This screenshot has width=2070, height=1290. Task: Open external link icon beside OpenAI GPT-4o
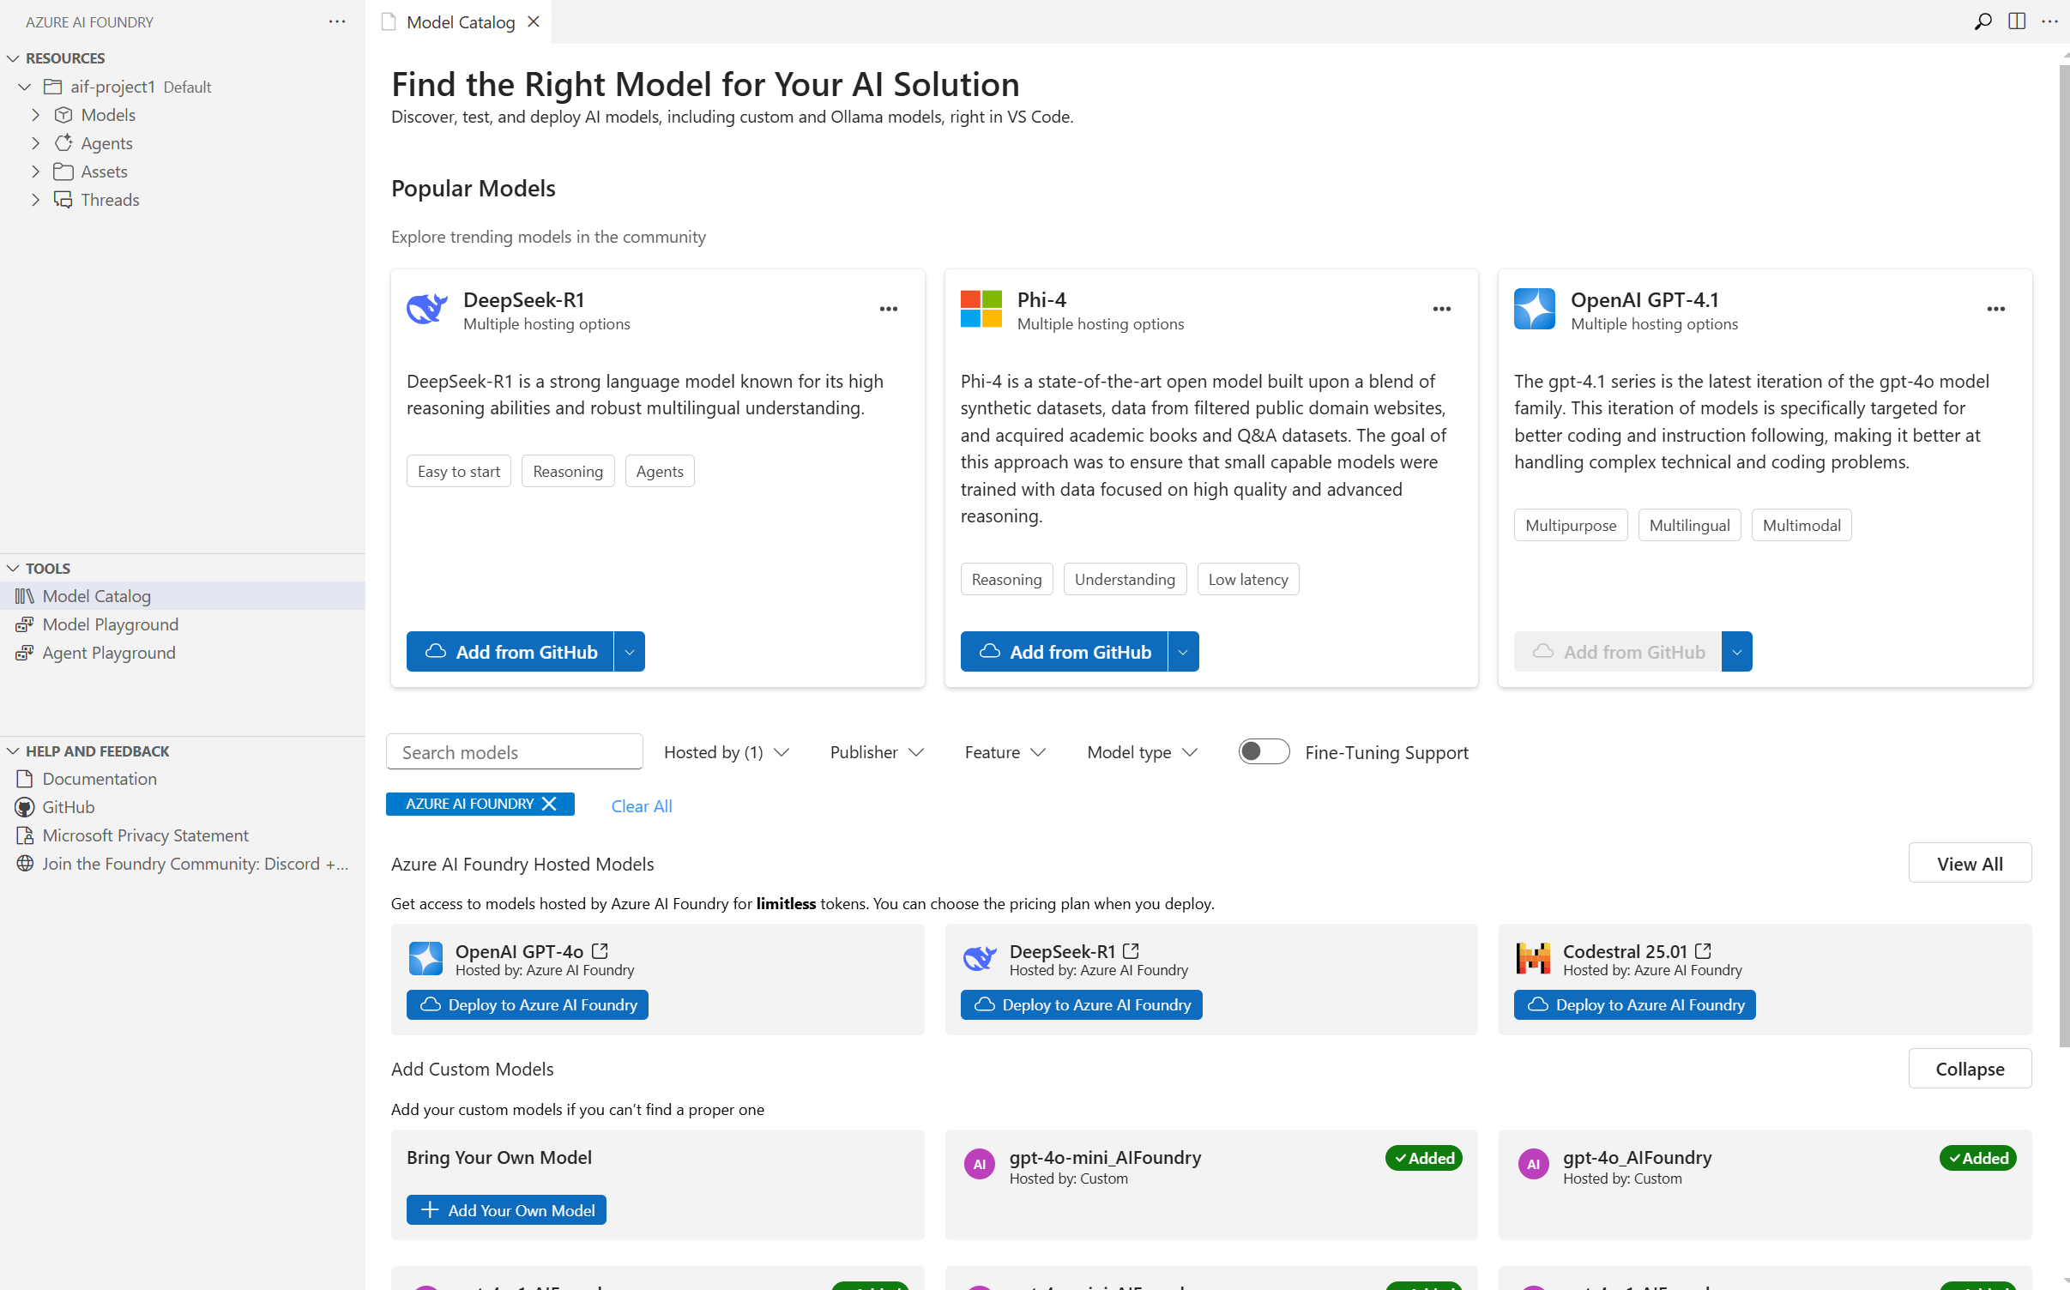click(600, 950)
